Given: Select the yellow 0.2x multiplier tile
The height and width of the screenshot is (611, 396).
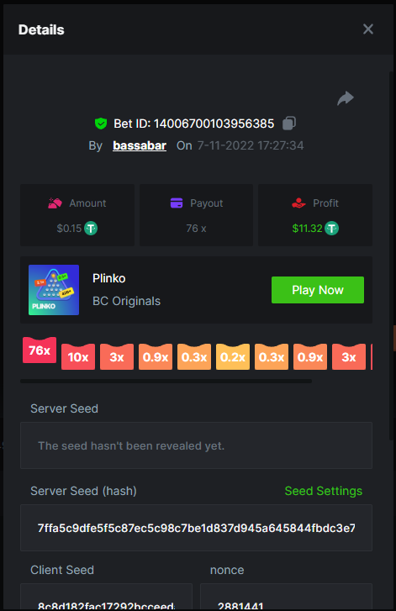Looking at the screenshot, I should [x=233, y=356].
